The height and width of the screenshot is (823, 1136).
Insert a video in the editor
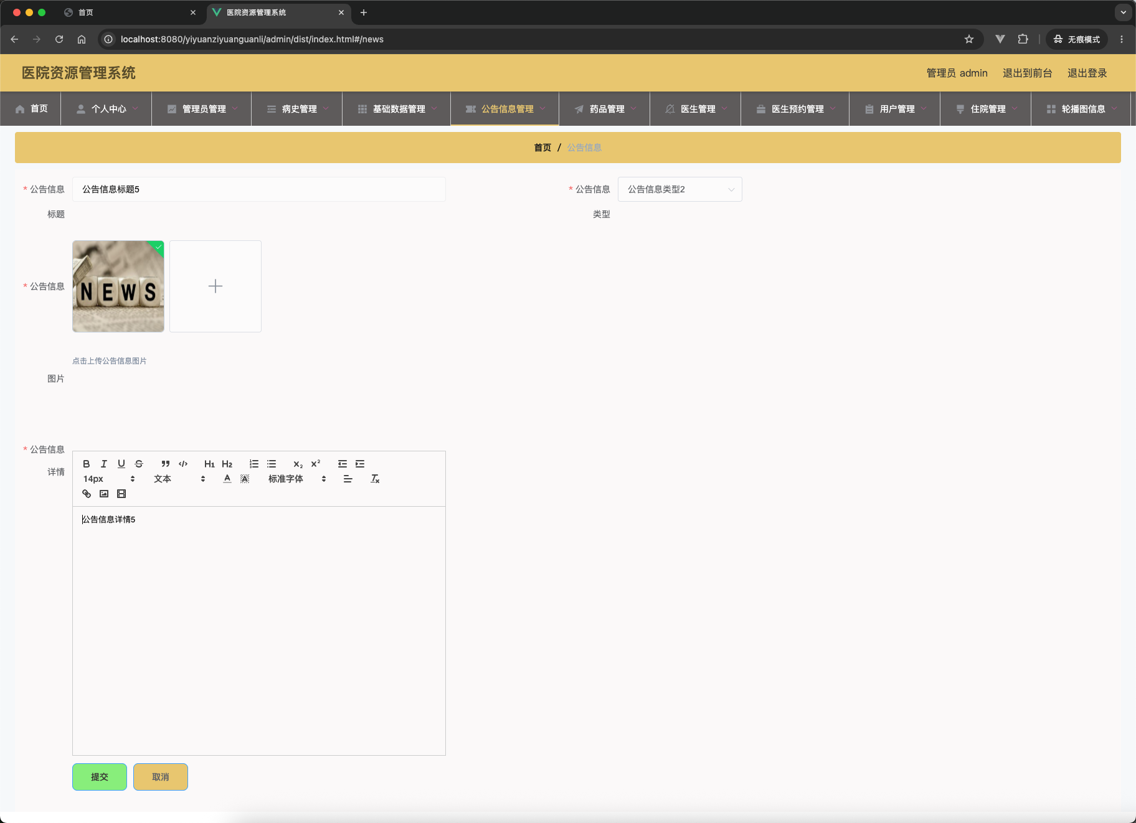121,494
